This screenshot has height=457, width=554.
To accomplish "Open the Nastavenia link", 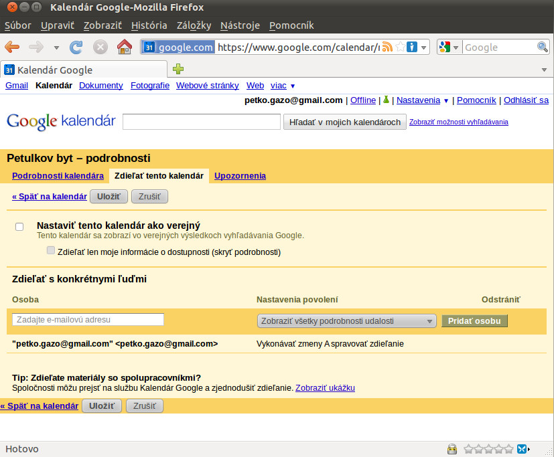I will click(418, 100).
